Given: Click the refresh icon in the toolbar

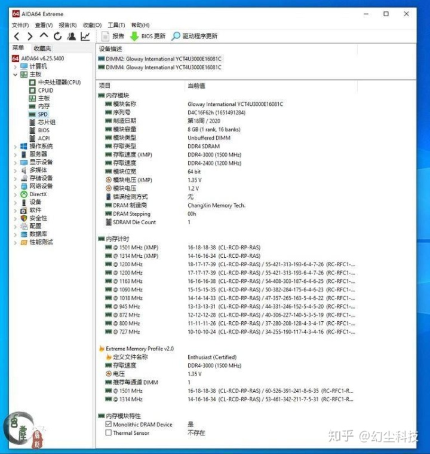Looking at the screenshot, I should tap(58, 36).
